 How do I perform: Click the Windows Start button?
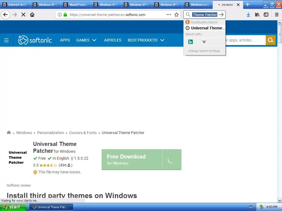(x=13, y=207)
